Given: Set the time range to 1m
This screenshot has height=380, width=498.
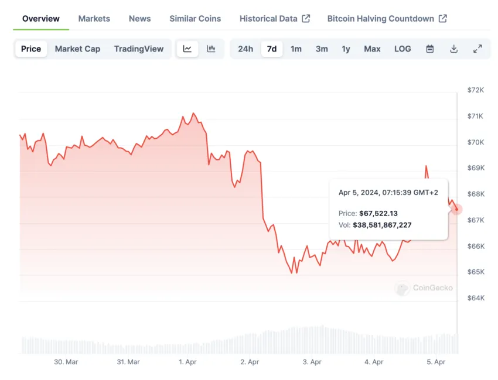Looking at the screenshot, I should click(296, 49).
